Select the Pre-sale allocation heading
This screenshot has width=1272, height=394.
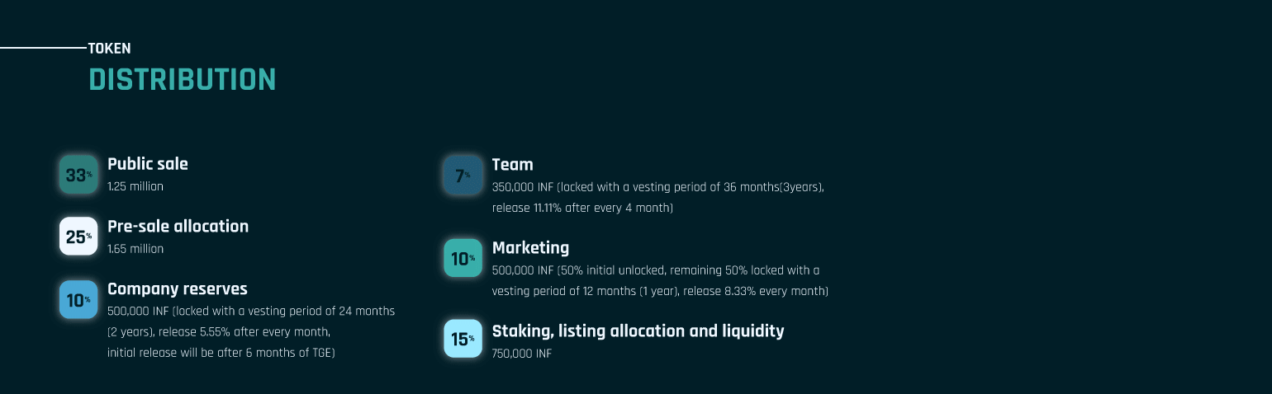point(178,226)
